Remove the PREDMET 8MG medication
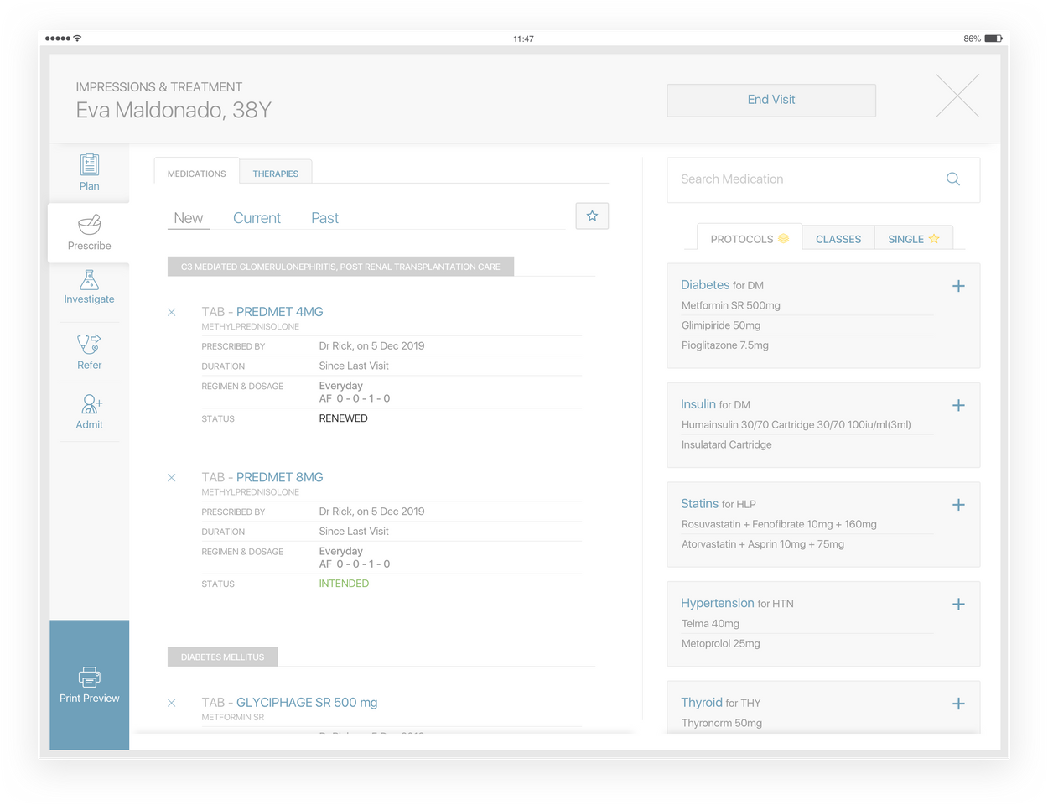1048x805 pixels. coord(172,478)
